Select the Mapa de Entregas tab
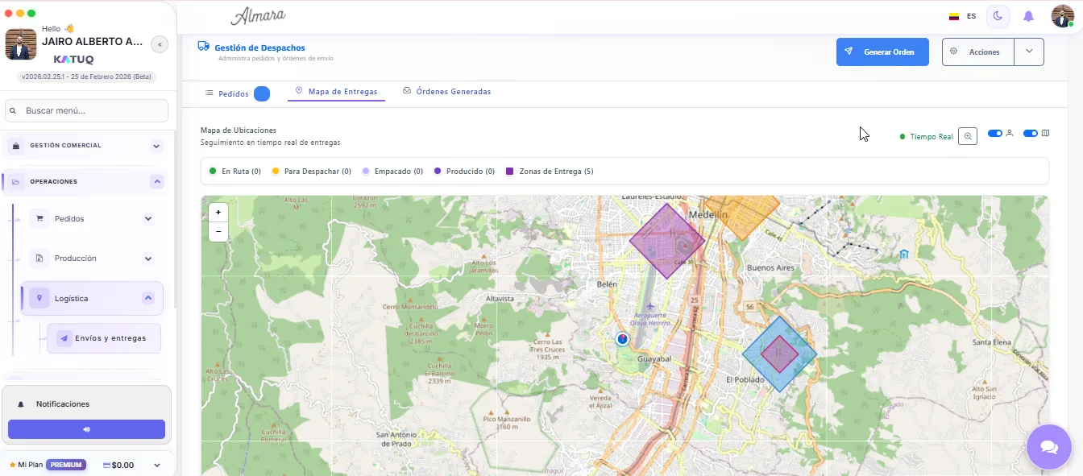 [336, 92]
